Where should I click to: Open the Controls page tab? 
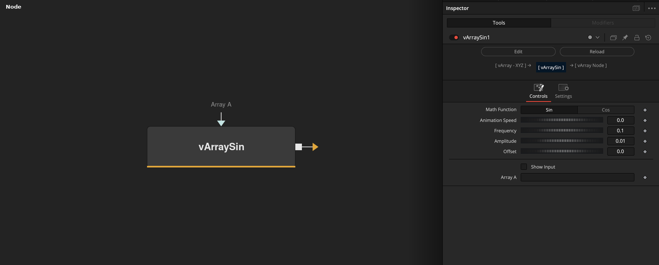click(x=538, y=91)
